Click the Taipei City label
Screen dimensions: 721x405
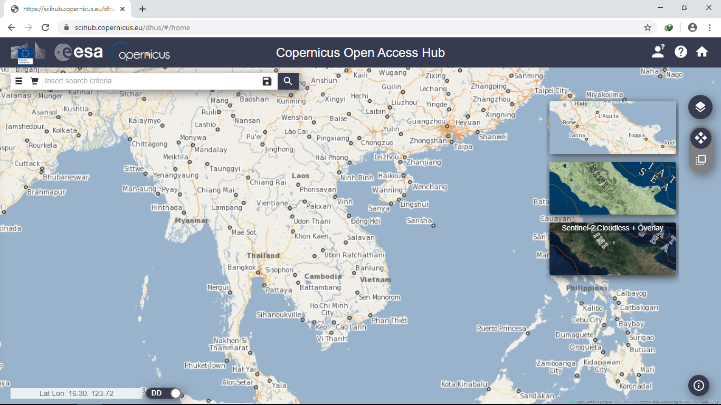pyautogui.click(x=551, y=91)
